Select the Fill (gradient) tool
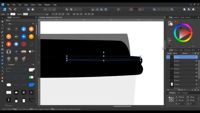The height and width of the screenshot is (113, 200). 2,42
